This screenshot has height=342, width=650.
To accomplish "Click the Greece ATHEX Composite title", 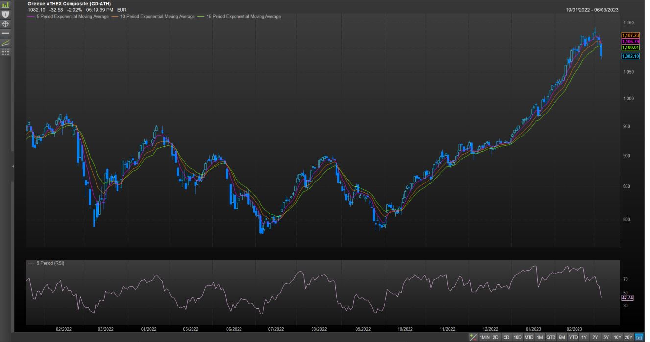I will 69,4.
